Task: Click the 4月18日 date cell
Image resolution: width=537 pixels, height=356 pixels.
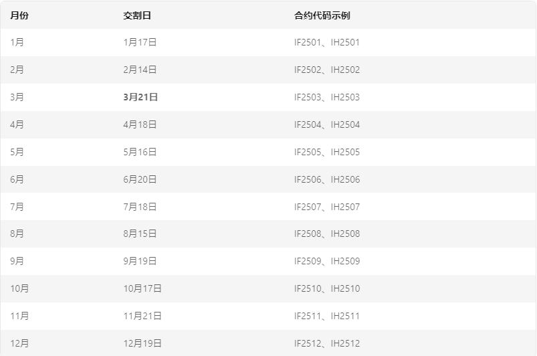Action: coord(140,124)
